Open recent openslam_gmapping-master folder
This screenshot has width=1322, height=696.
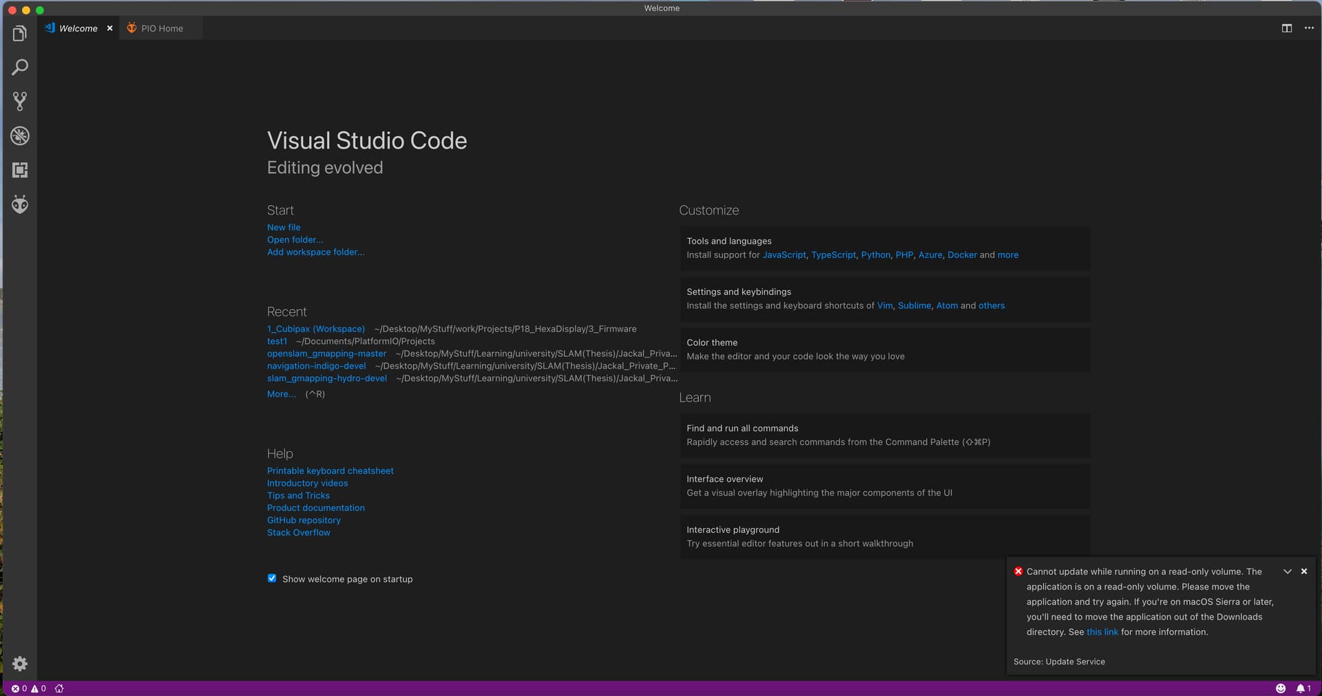point(326,354)
